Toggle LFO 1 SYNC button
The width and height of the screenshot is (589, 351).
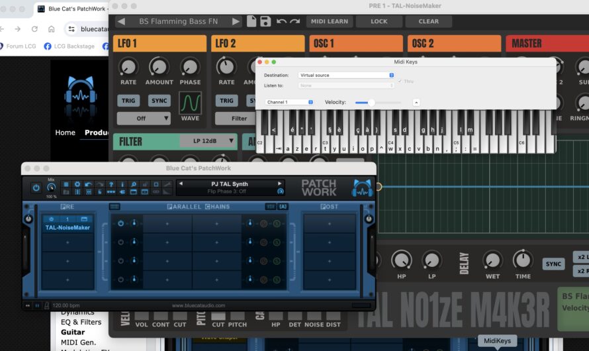tap(159, 101)
